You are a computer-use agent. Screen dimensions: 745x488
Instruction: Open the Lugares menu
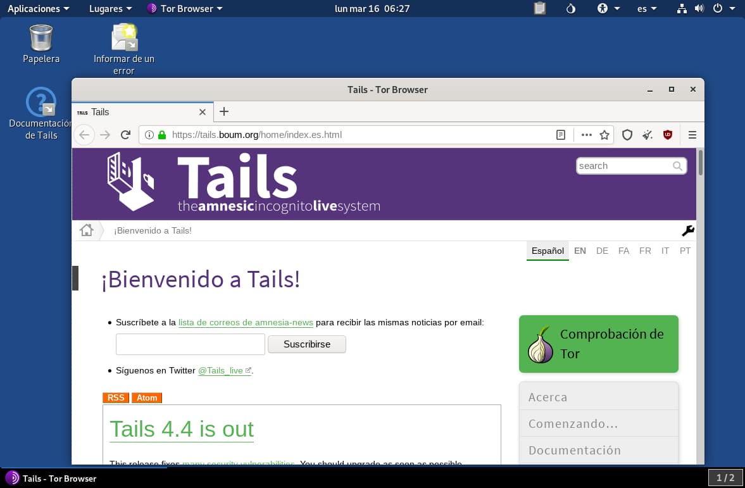click(110, 9)
